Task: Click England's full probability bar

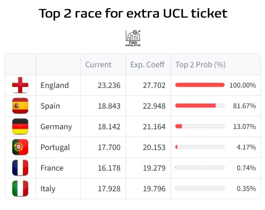Action: 200,85
